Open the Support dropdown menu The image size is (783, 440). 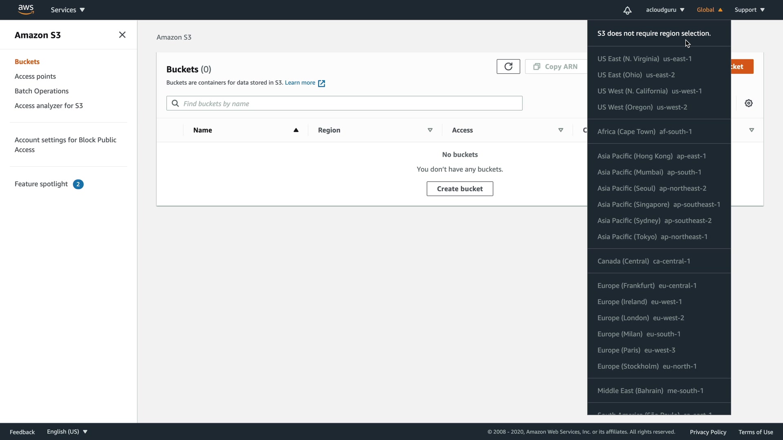[750, 10]
